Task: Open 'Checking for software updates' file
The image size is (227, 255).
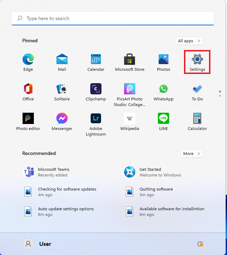Action: pyautogui.click(x=67, y=192)
